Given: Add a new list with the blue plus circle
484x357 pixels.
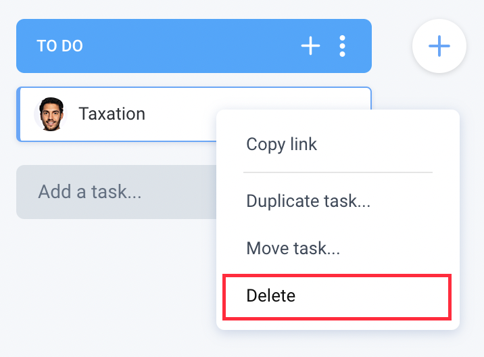Looking at the screenshot, I should click(x=439, y=46).
